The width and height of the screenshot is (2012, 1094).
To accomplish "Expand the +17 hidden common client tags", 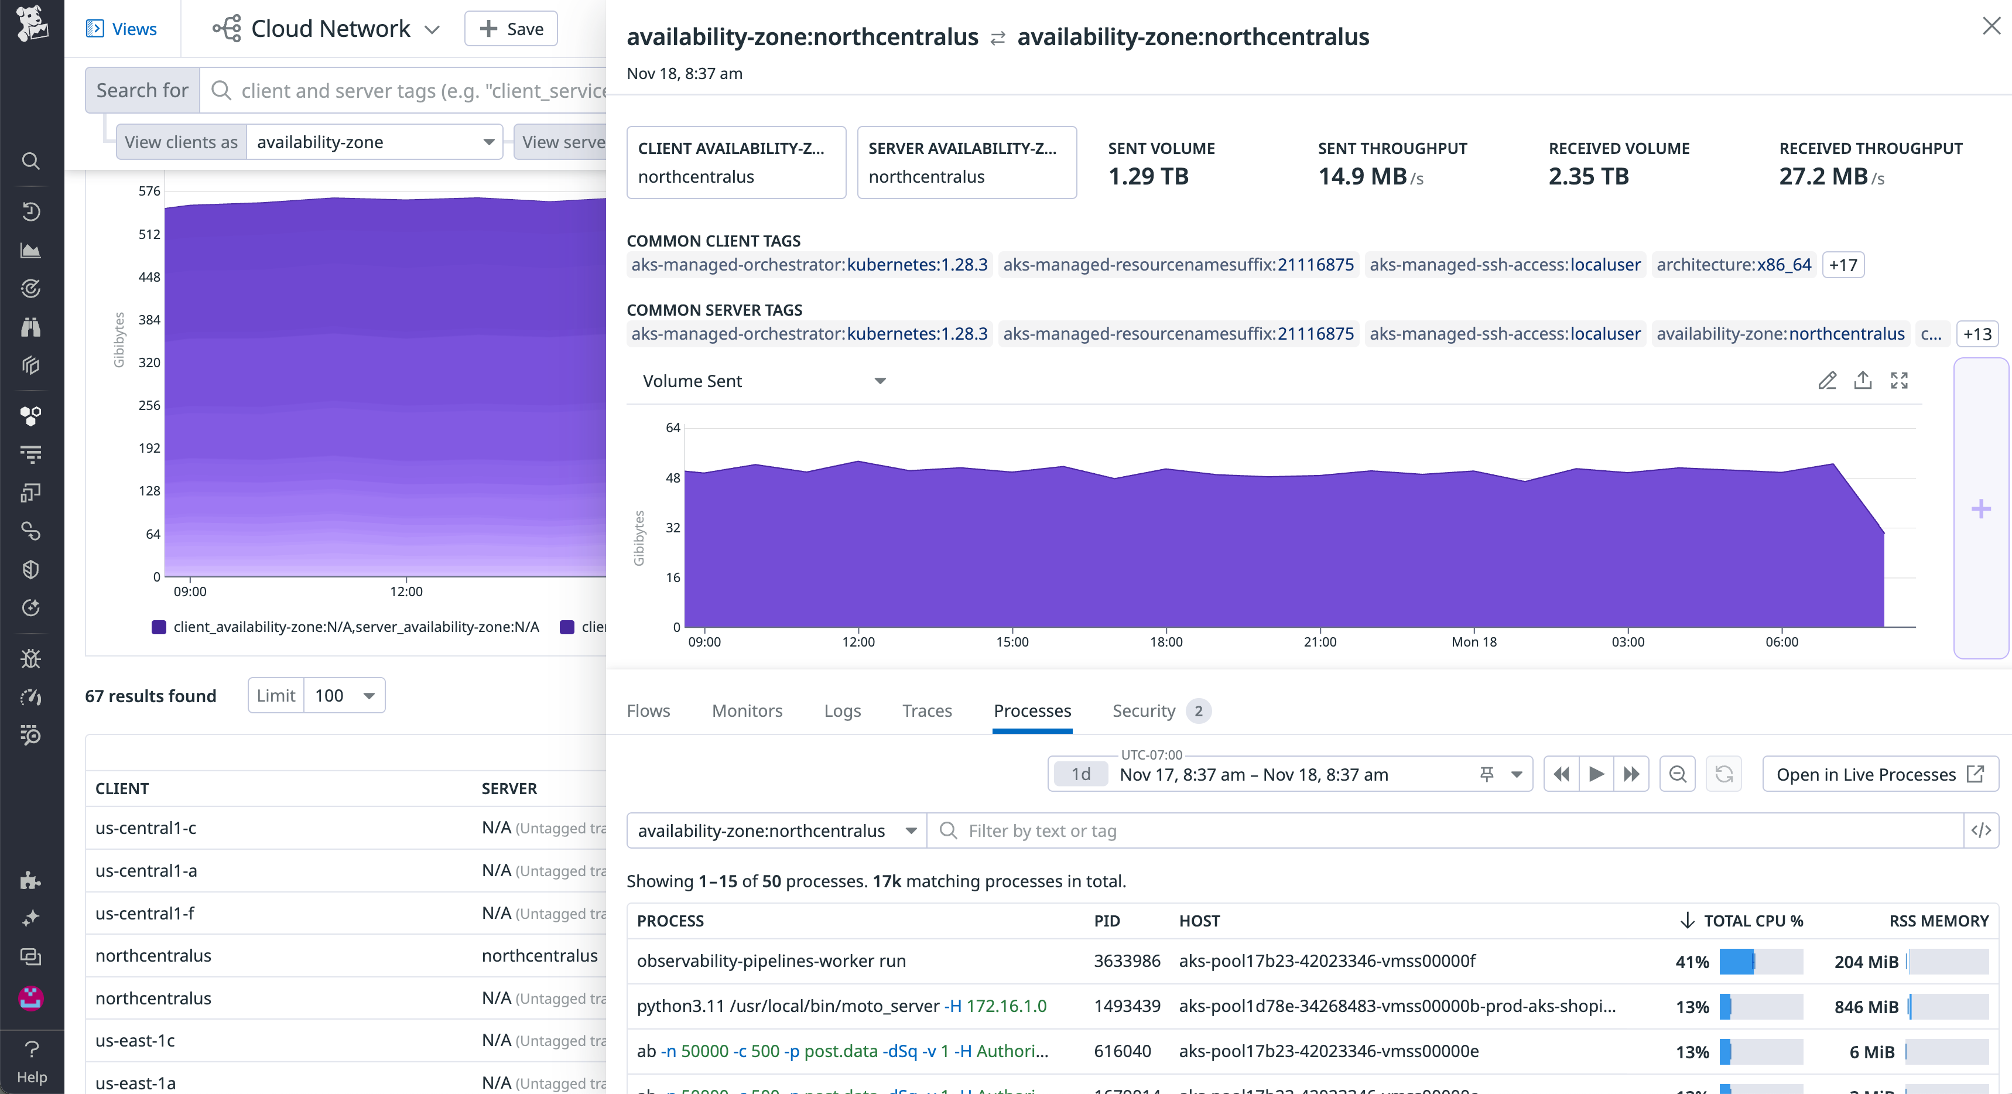I will [1843, 264].
